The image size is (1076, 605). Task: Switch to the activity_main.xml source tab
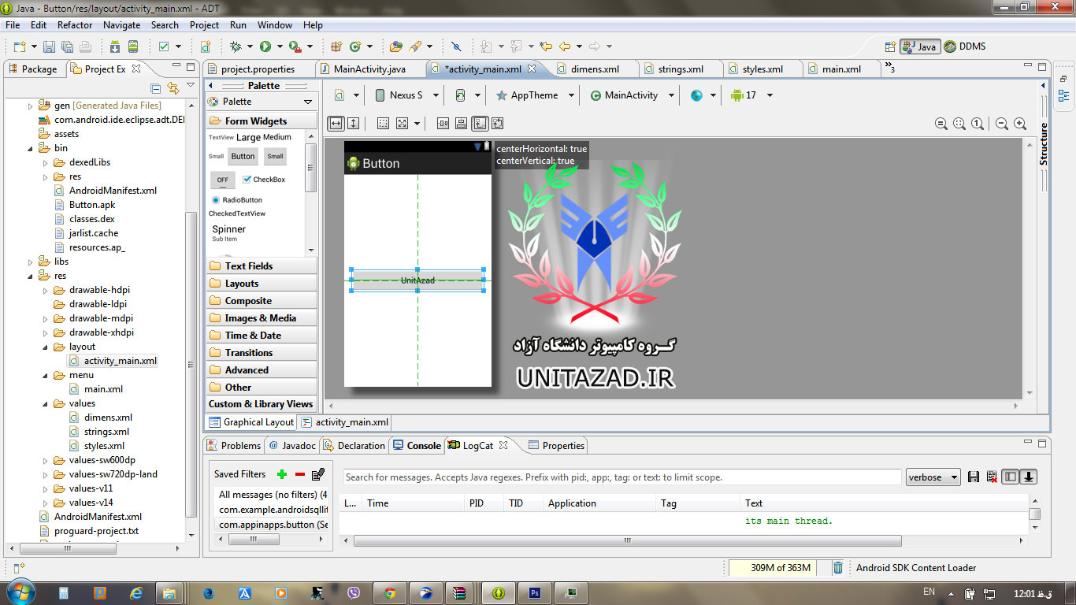point(345,422)
